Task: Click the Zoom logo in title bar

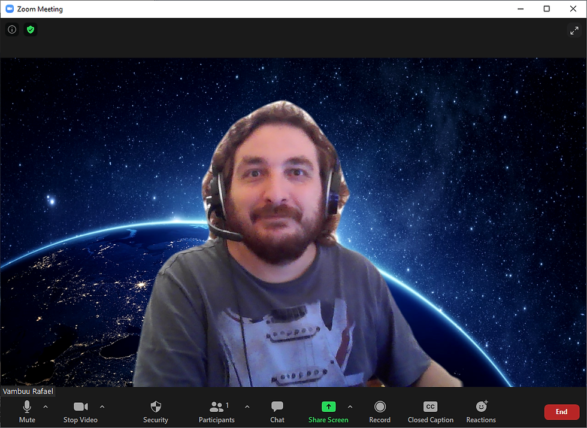Action: 10,8
